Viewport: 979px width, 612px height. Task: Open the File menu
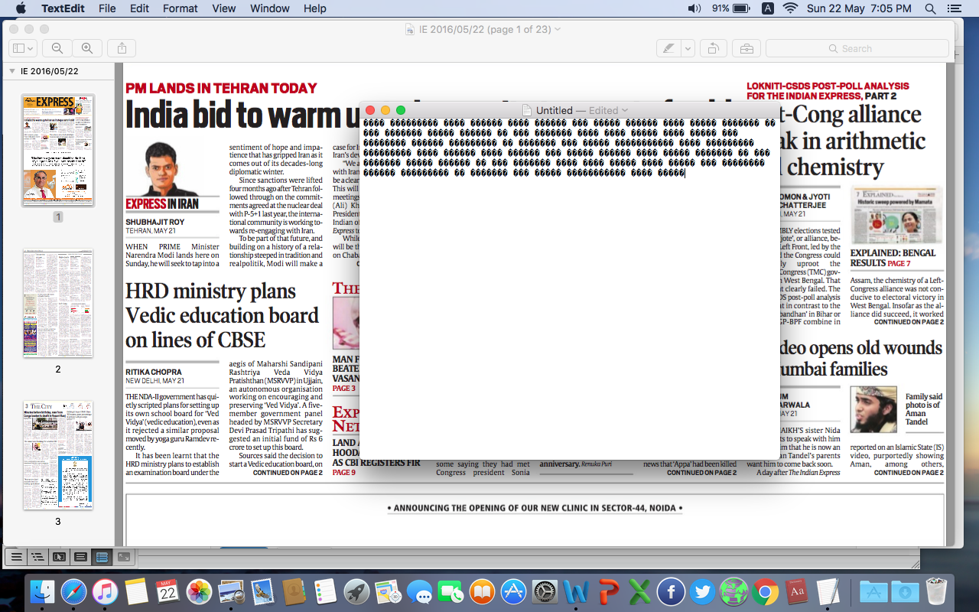(x=107, y=8)
